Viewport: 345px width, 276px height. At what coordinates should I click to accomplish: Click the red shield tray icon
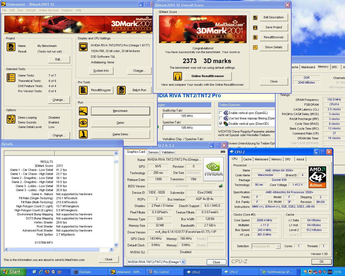[x=320, y=272]
